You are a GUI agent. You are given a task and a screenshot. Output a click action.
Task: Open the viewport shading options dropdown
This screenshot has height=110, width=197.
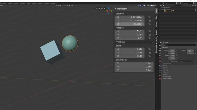[x=157, y=5]
